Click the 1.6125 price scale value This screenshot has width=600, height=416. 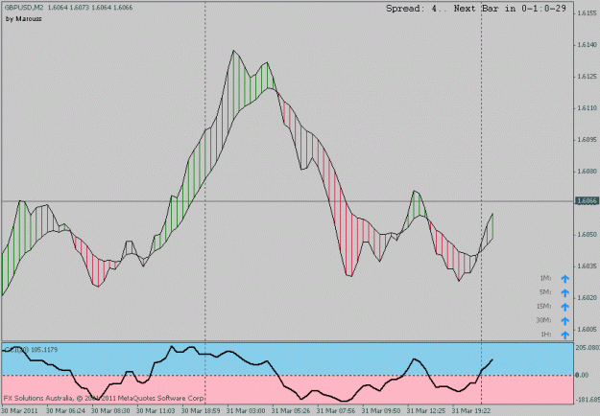point(588,77)
